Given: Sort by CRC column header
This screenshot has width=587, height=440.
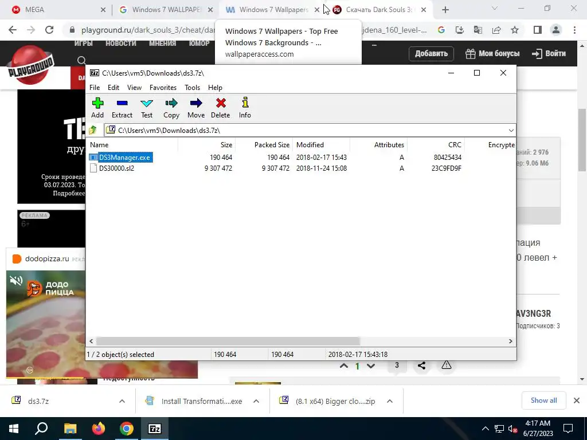Looking at the screenshot, I should (436, 145).
